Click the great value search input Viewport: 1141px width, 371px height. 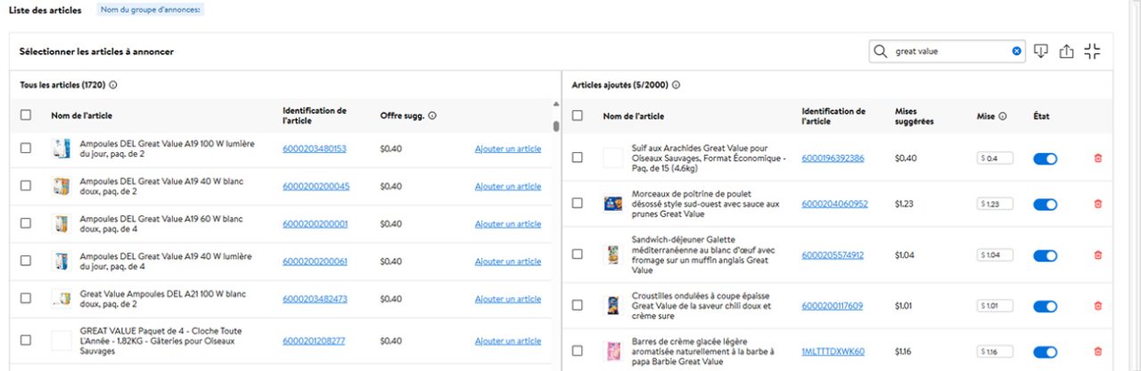pyautogui.click(x=947, y=52)
